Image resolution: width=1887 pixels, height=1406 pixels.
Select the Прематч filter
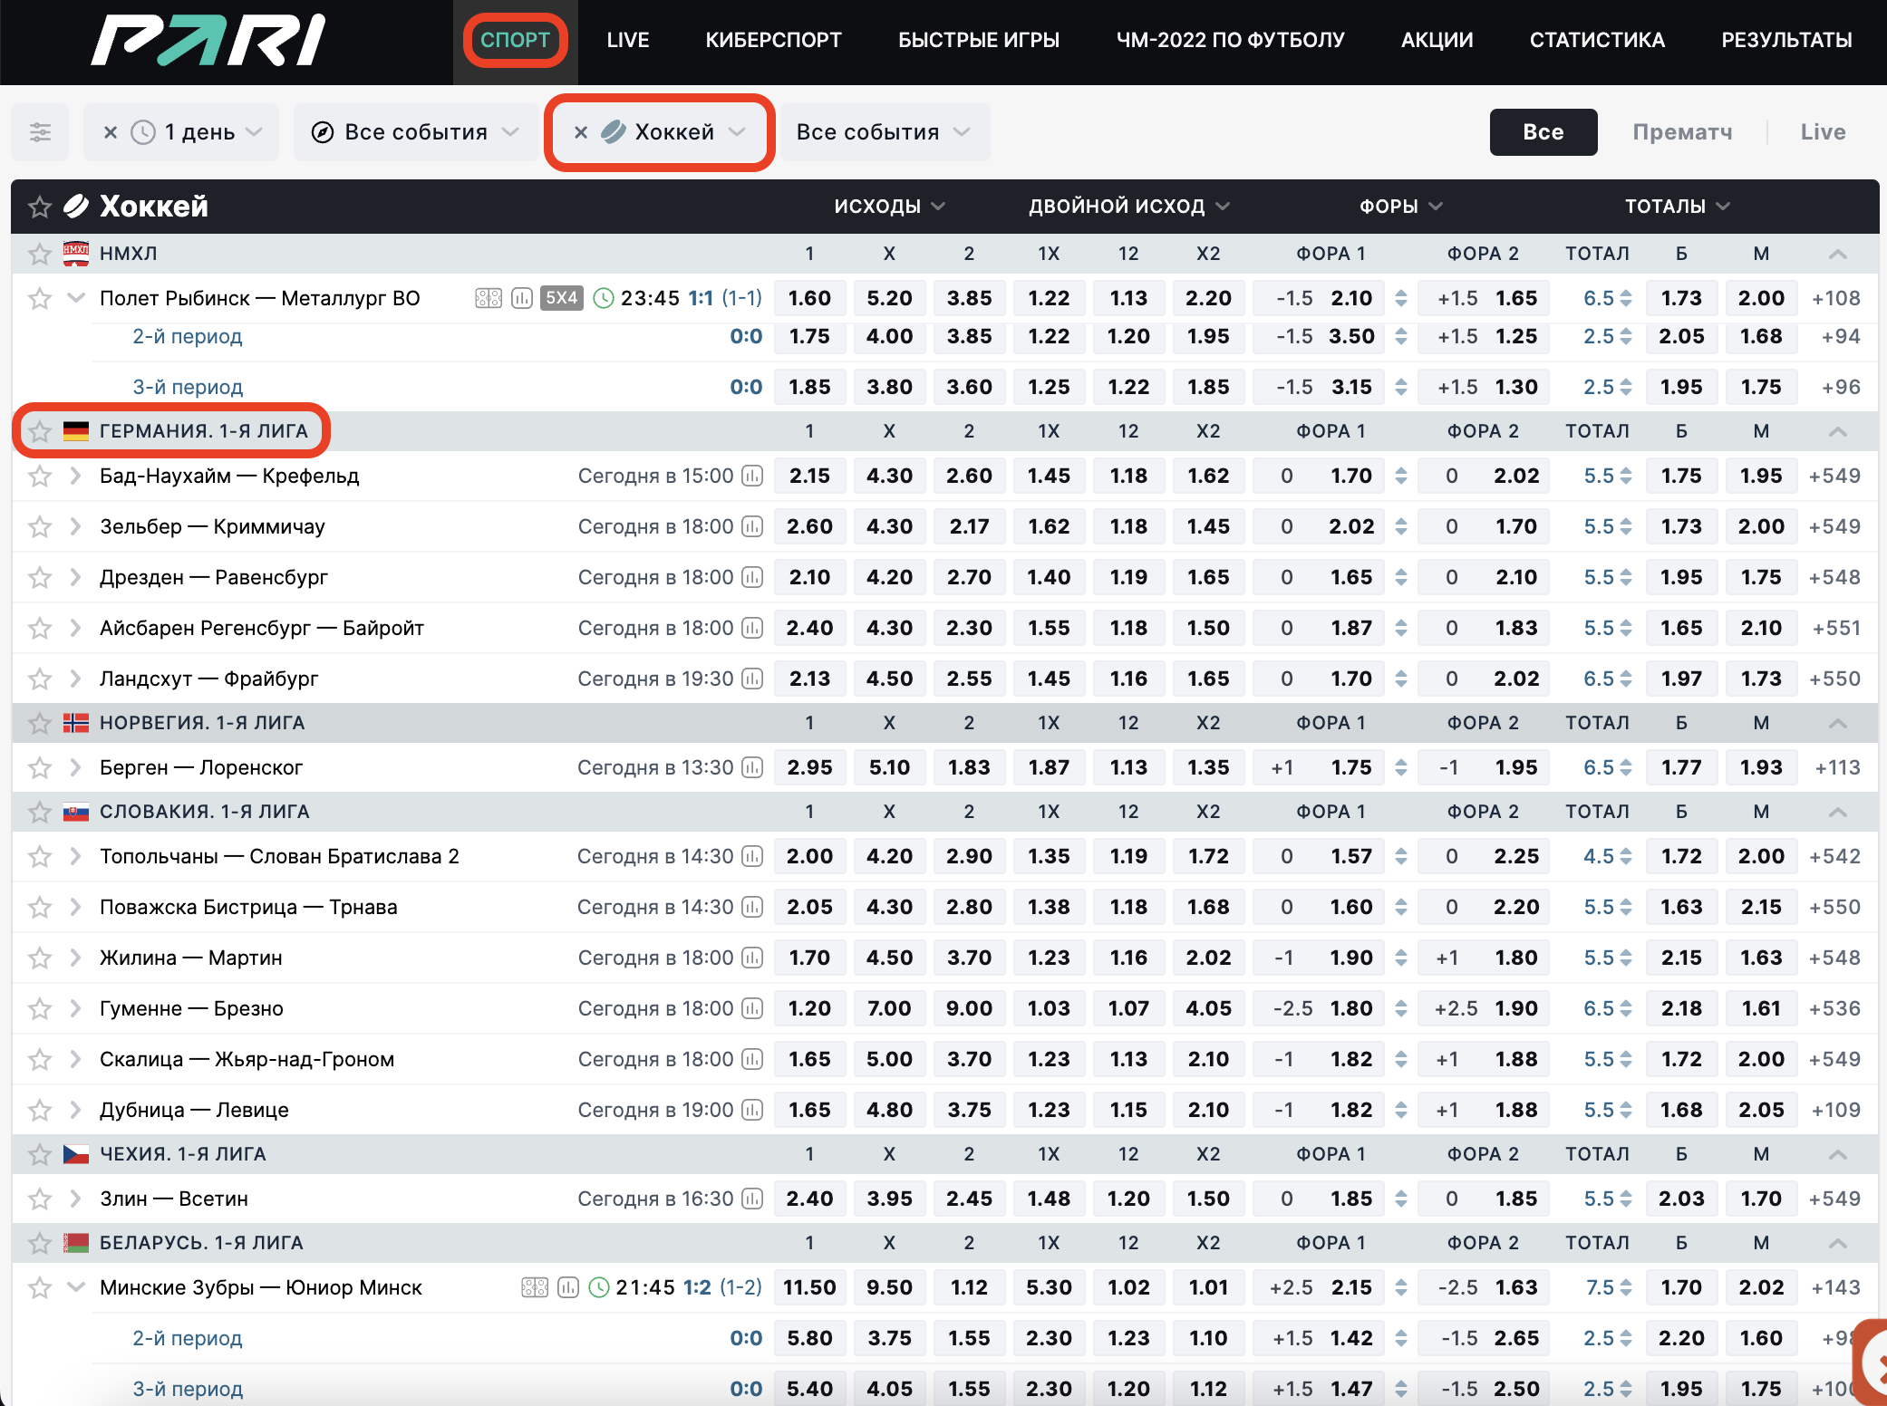click(x=1682, y=132)
